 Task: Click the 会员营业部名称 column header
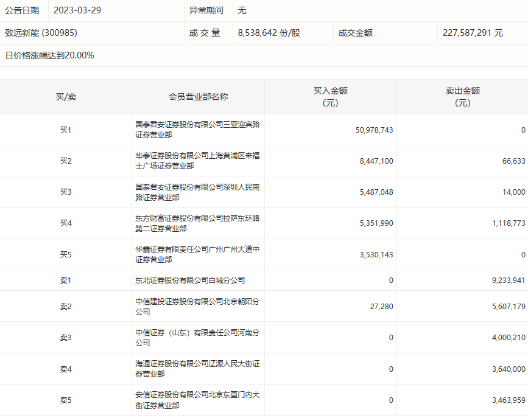click(198, 97)
